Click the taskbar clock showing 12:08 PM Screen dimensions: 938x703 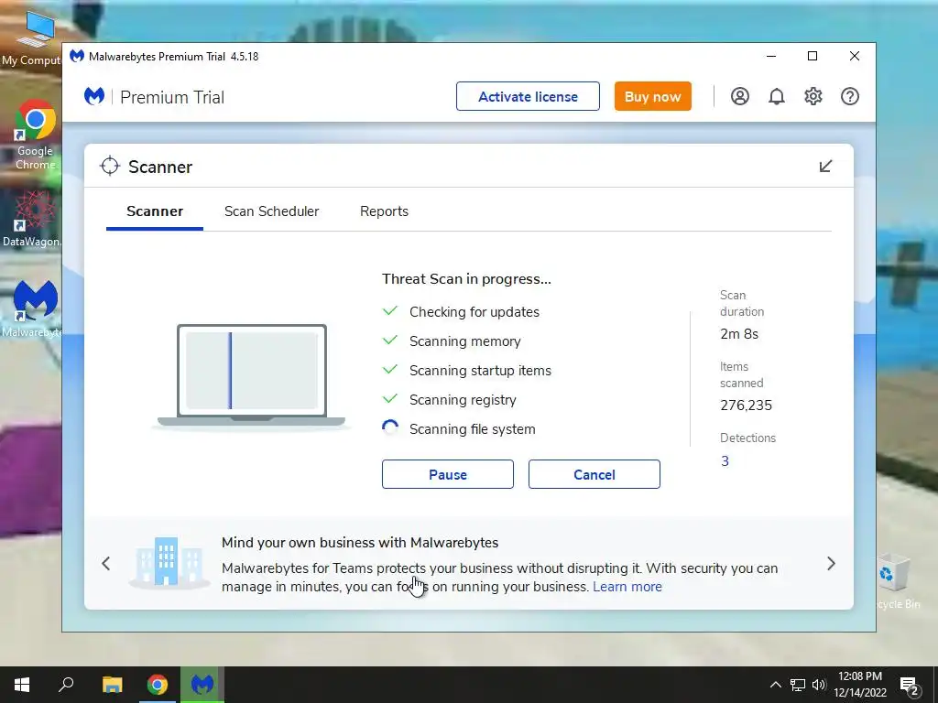point(859,685)
